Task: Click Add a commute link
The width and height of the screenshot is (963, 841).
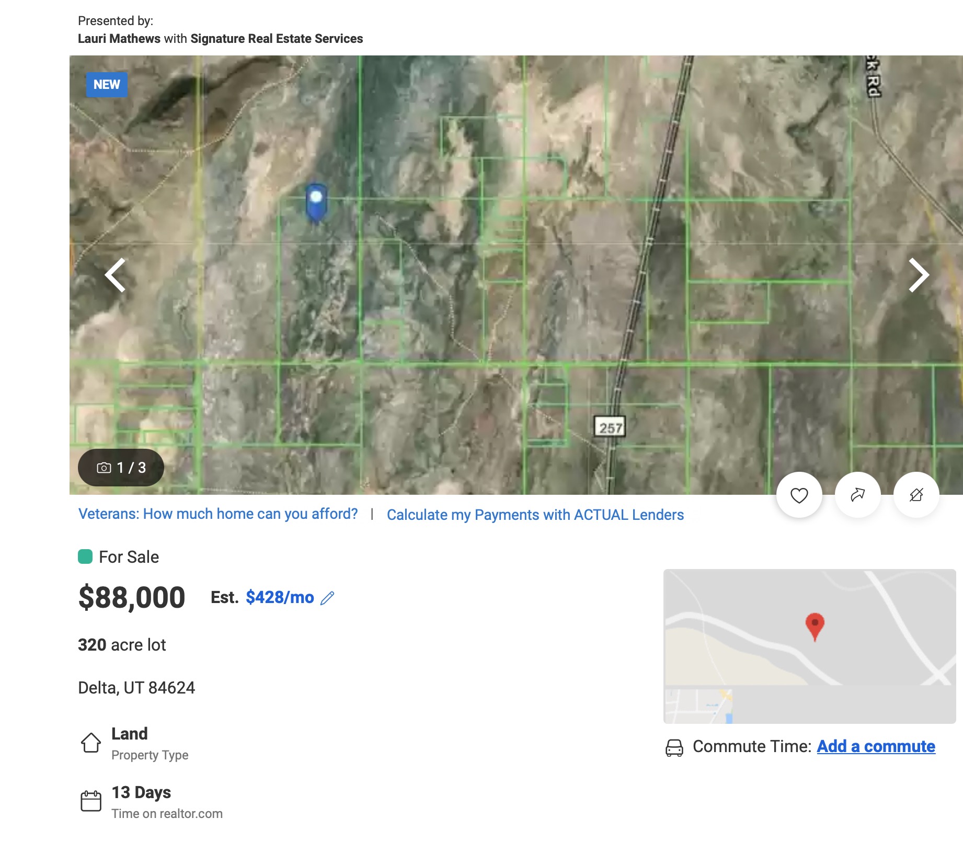Action: click(876, 746)
